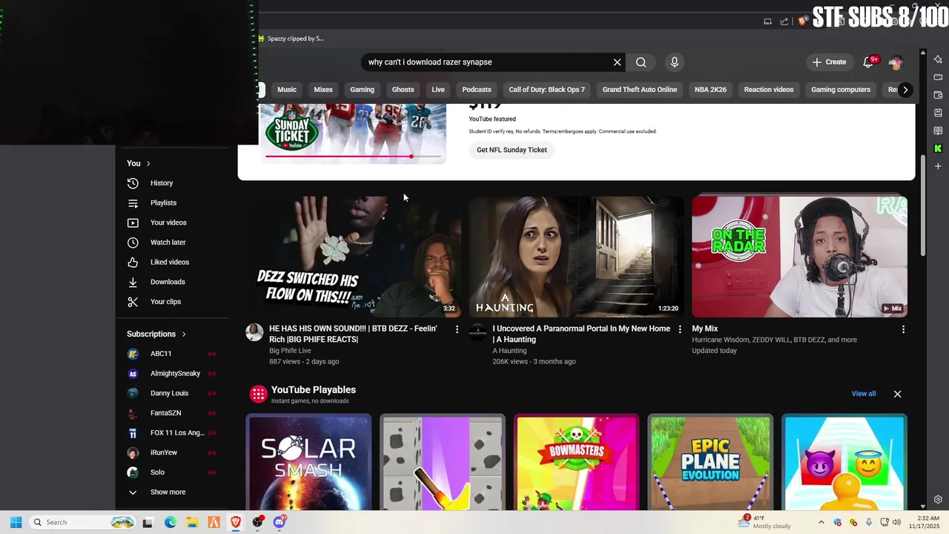Expand the You section chevron
This screenshot has height=534, width=949.
148,163
